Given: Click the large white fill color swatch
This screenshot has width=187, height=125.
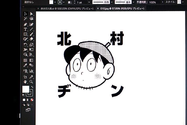Looking at the screenshot, I should click(25, 89).
